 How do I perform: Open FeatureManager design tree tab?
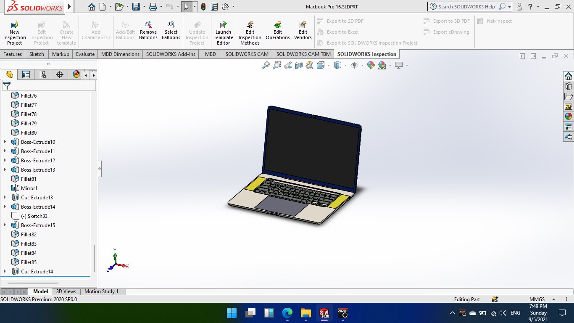(x=9, y=74)
